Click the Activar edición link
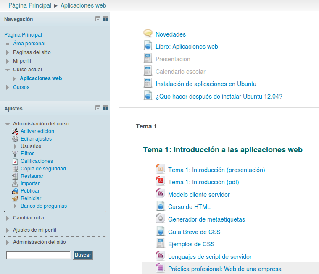 [x=37, y=131]
